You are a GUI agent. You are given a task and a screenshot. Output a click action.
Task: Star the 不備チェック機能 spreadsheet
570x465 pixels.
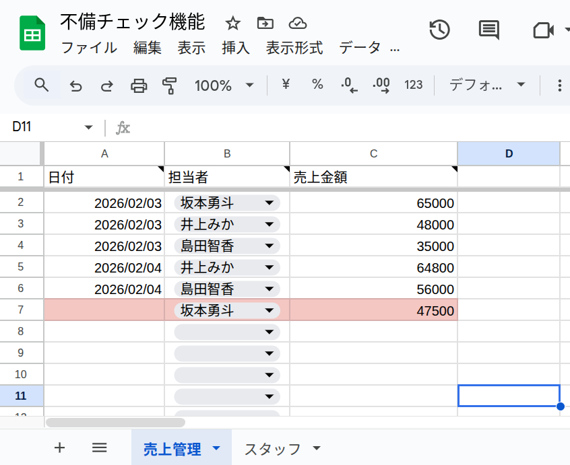click(232, 23)
